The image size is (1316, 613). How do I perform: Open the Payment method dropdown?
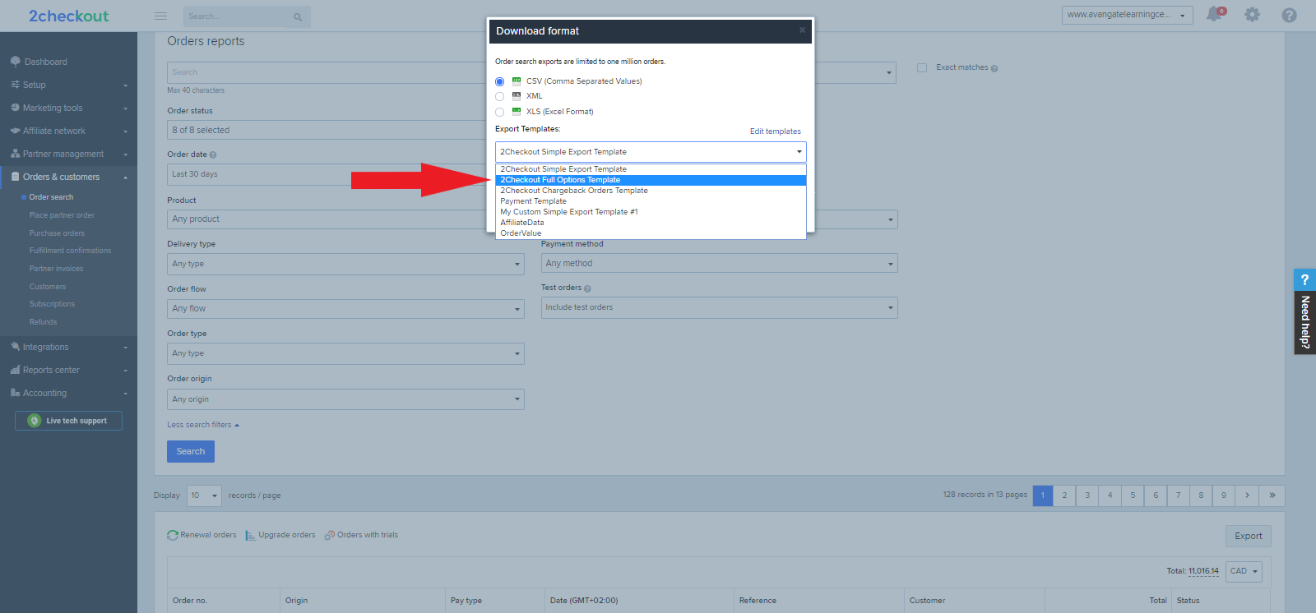[719, 263]
